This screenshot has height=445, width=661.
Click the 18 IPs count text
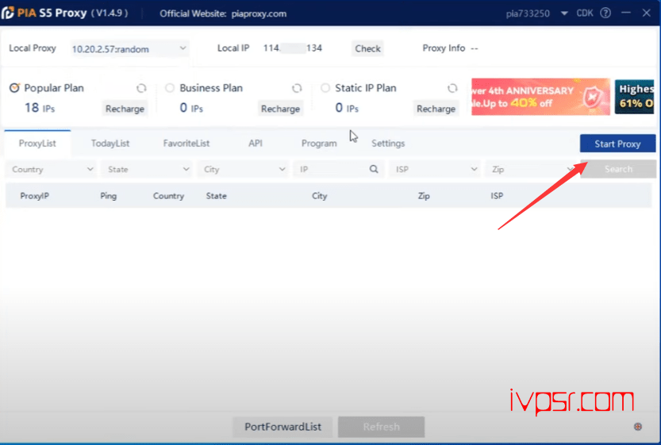coord(40,108)
